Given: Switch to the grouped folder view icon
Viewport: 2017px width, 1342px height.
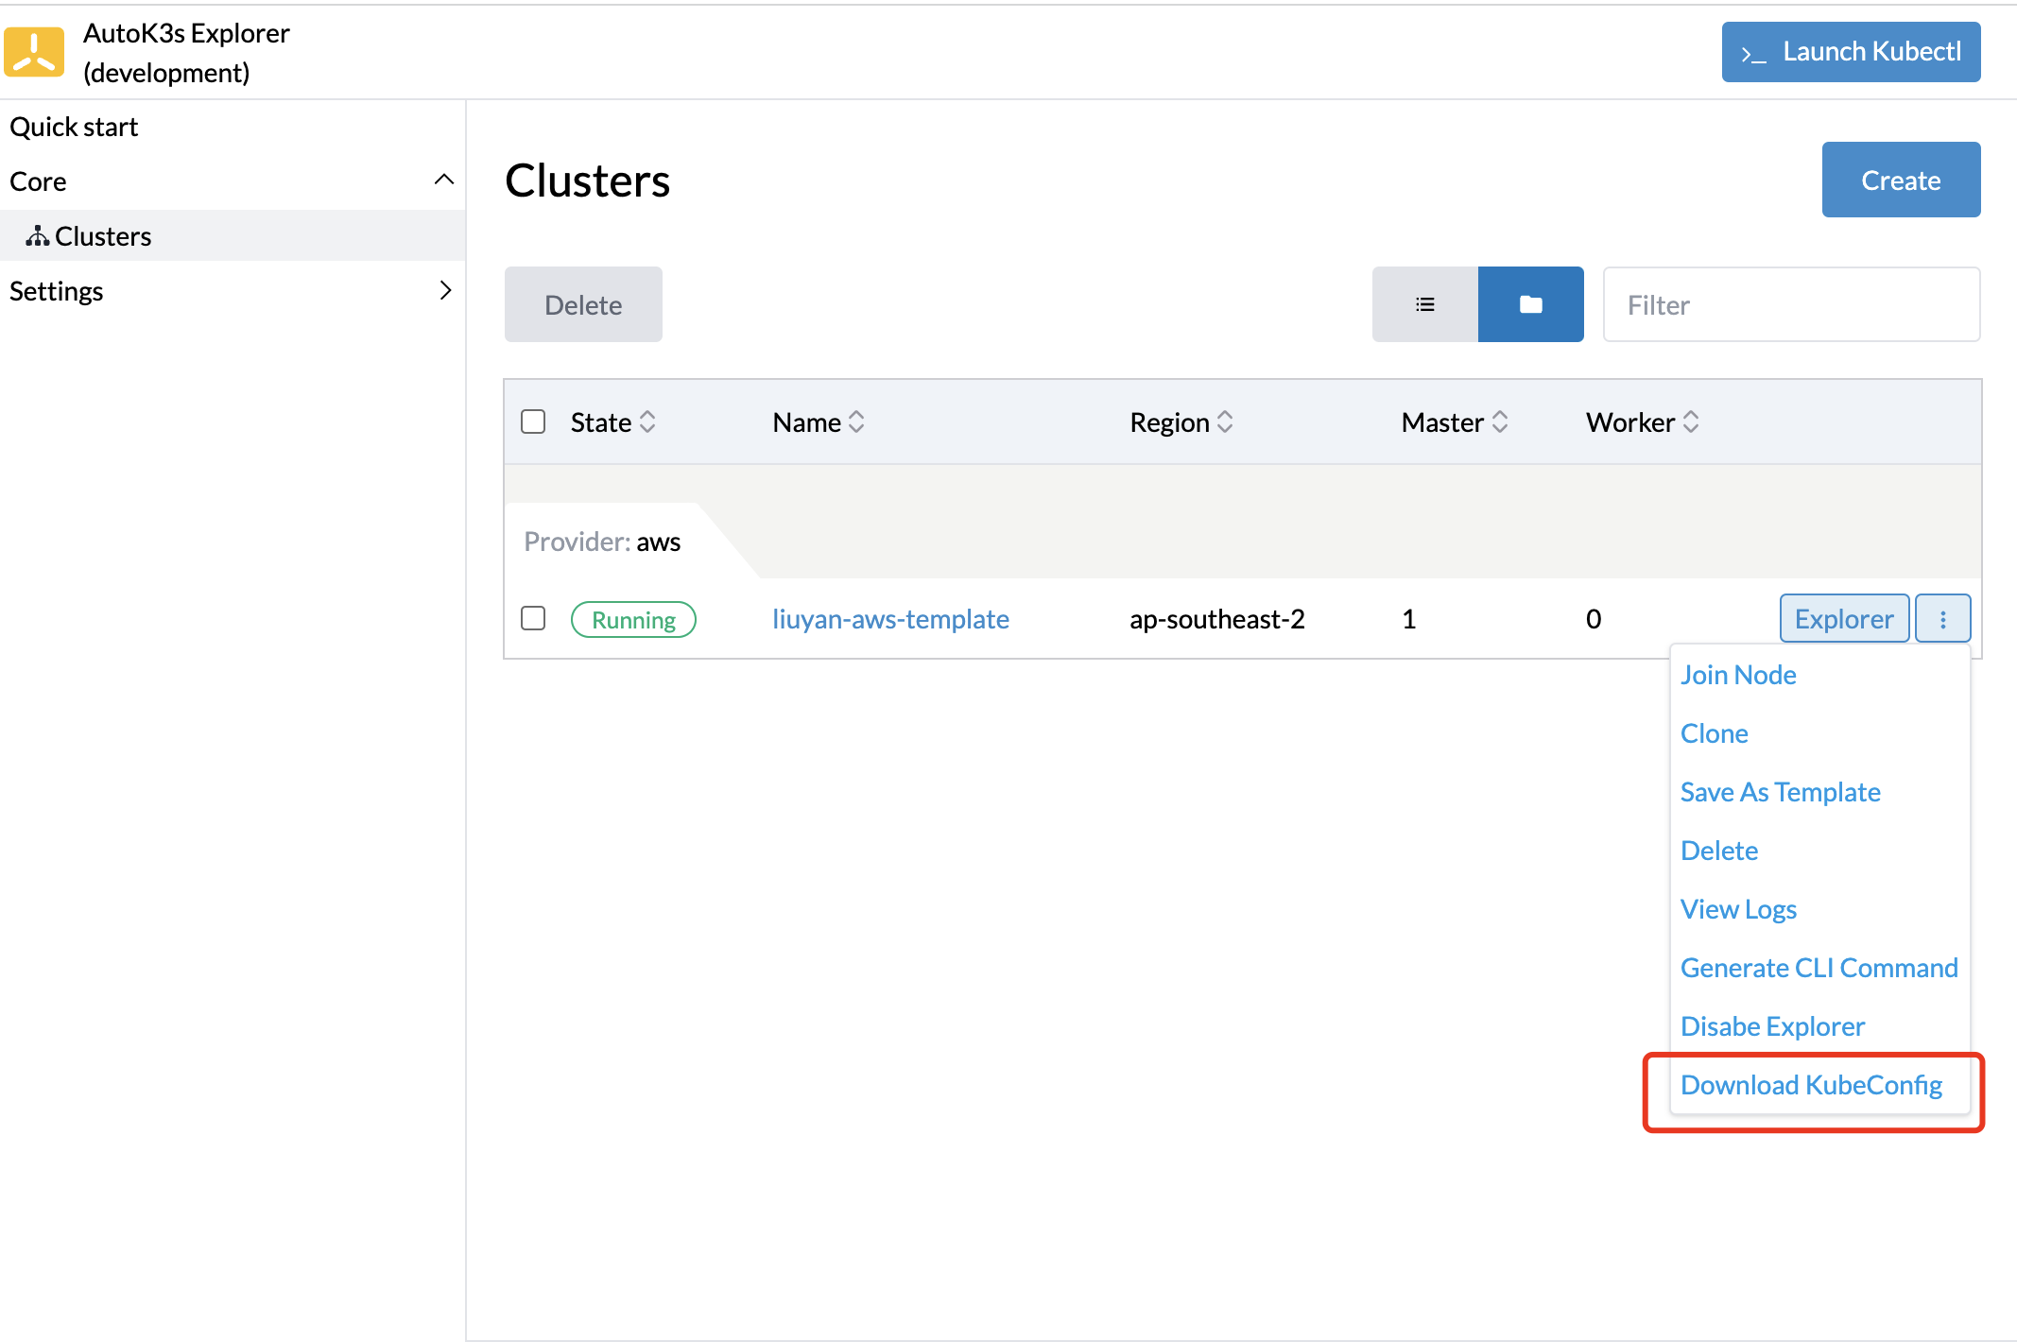Looking at the screenshot, I should (x=1530, y=304).
